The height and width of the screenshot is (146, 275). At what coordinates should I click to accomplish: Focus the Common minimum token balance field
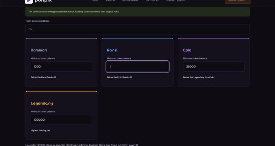[x=61, y=66]
